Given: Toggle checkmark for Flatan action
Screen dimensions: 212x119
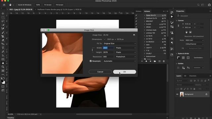Looking at the screenshot, I should 136,15.
